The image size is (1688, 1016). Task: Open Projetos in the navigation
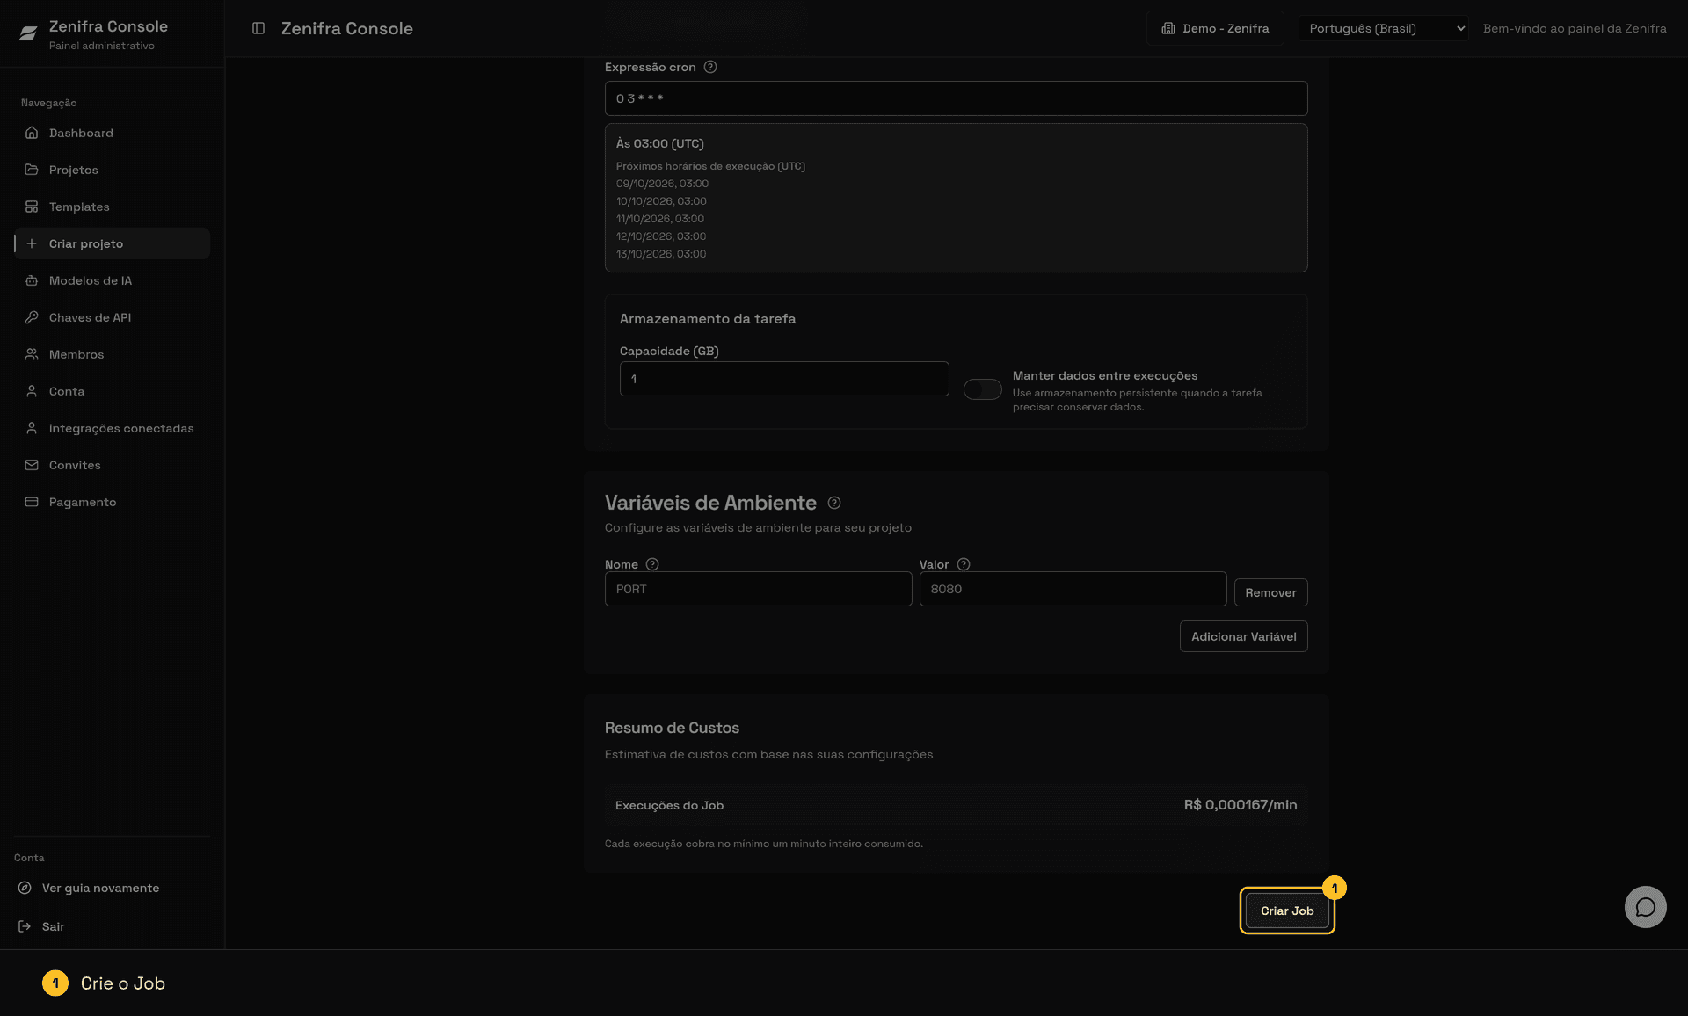[113, 170]
